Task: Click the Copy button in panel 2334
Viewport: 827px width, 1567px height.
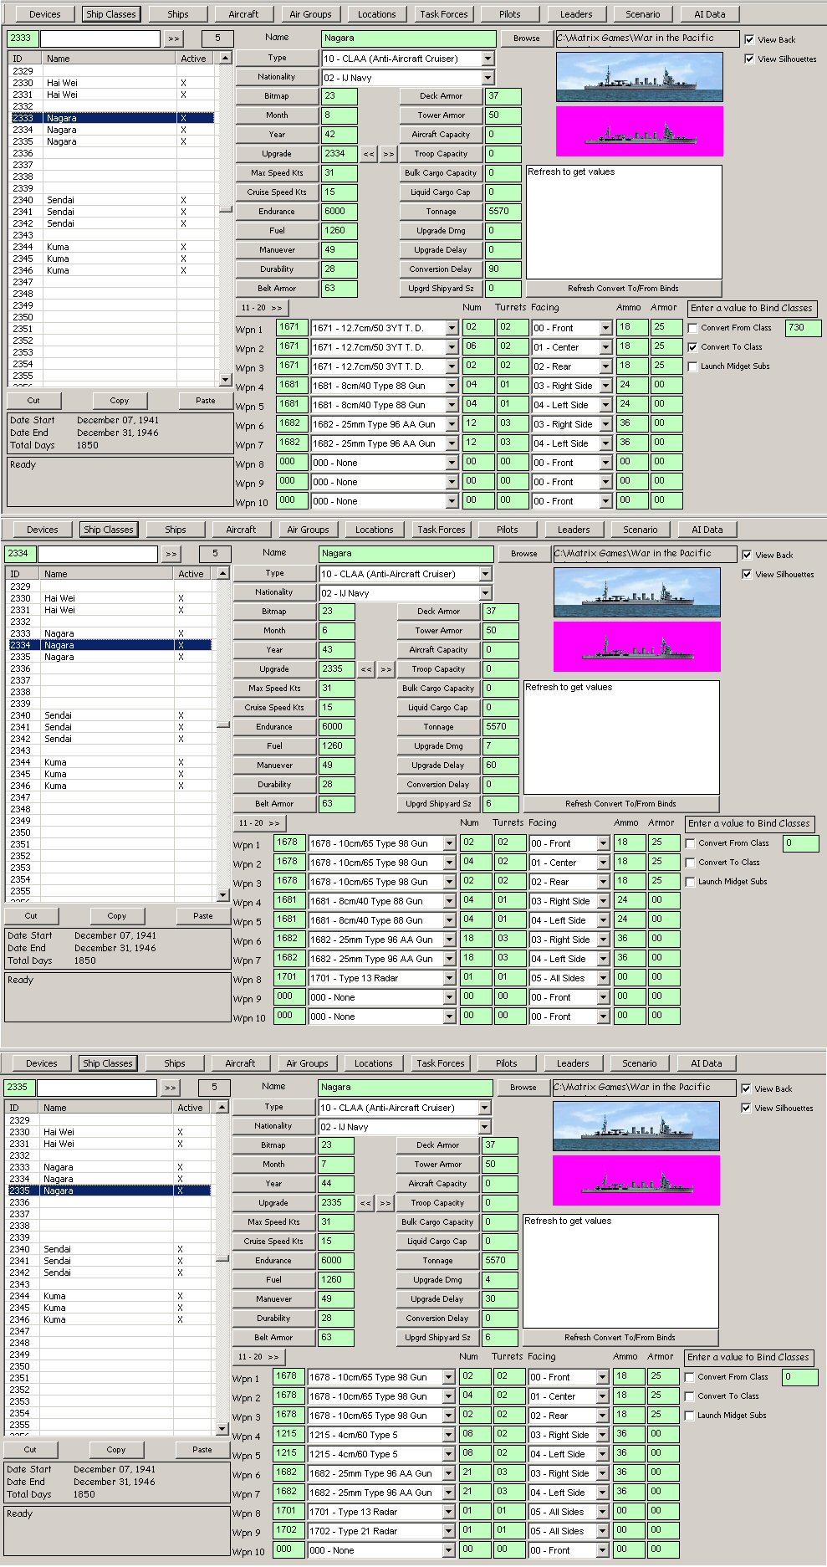Action: point(117,916)
